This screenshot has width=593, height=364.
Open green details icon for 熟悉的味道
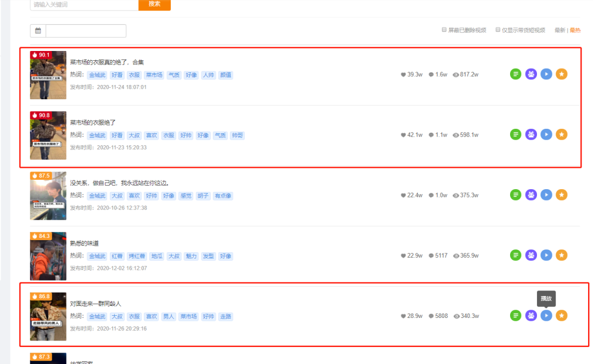pos(516,255)
